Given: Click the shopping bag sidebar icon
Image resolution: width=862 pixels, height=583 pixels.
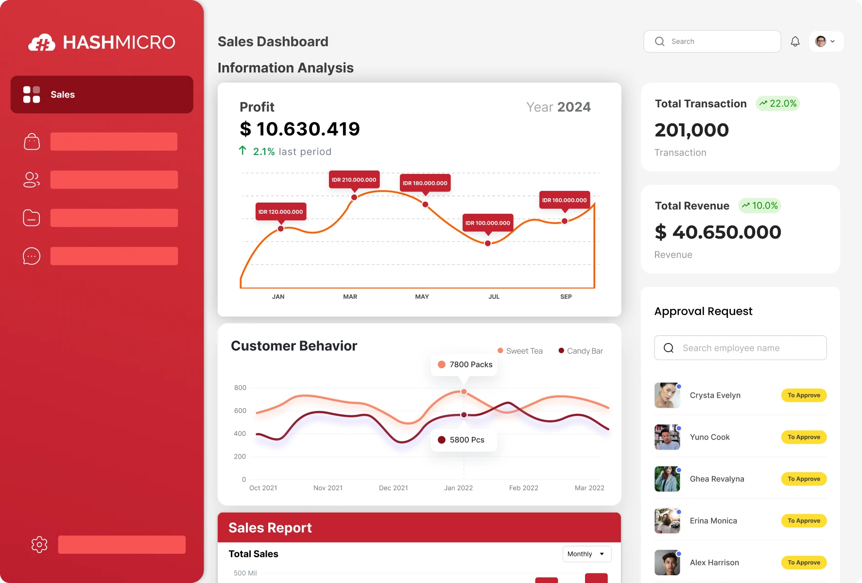Looking at the screenshot, I should point(32,142).
